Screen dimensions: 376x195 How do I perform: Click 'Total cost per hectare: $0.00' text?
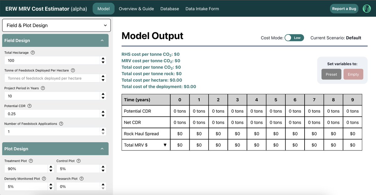coord(152,80)
